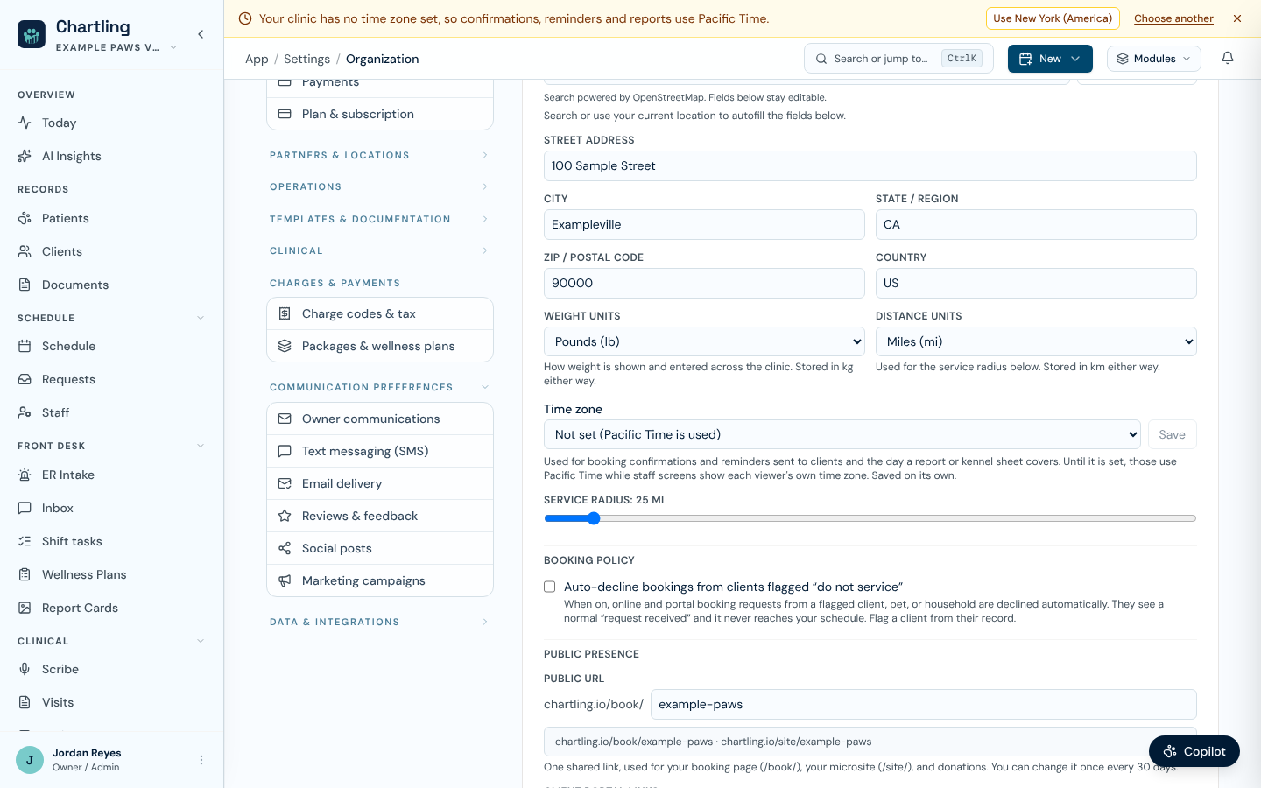The width and height of the screenshot is (1261, 788).
Task: Click the Documents sidebar icon
Action: tap(25, 285)
